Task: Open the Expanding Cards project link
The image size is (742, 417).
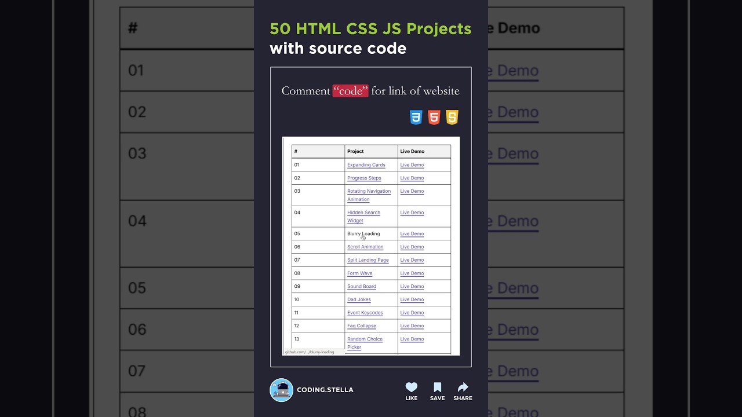Action: point(366,165)
